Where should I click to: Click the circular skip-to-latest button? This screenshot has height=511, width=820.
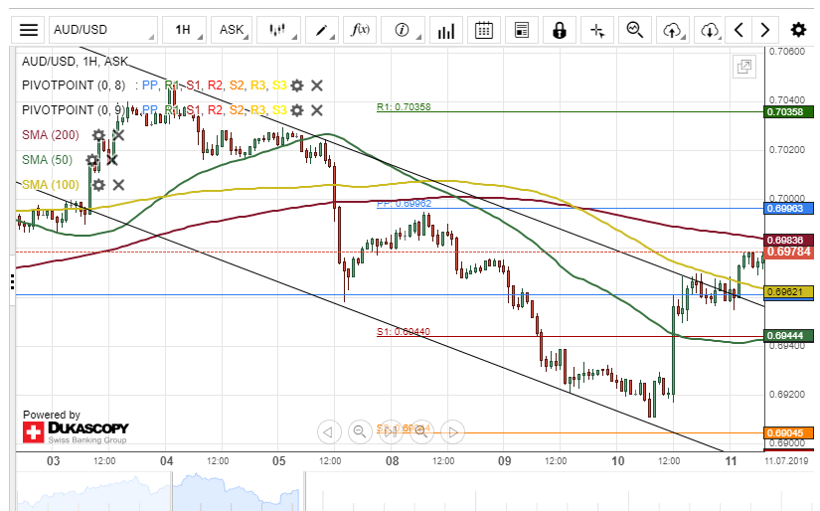(391, 432)
